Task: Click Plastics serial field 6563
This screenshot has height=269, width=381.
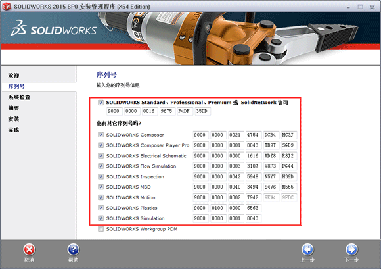Action: [254, 208]
